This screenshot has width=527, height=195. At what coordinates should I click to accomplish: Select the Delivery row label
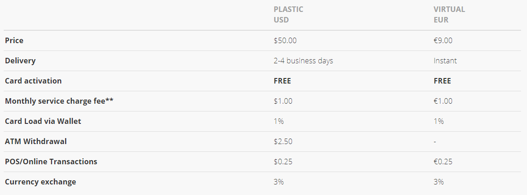[x=20, y=61]
